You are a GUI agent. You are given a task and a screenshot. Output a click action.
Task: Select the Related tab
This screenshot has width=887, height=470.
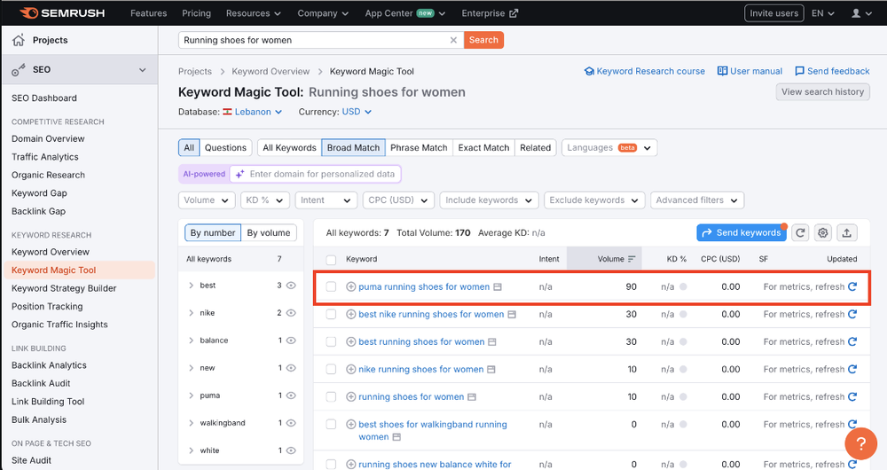coord(535,147)
